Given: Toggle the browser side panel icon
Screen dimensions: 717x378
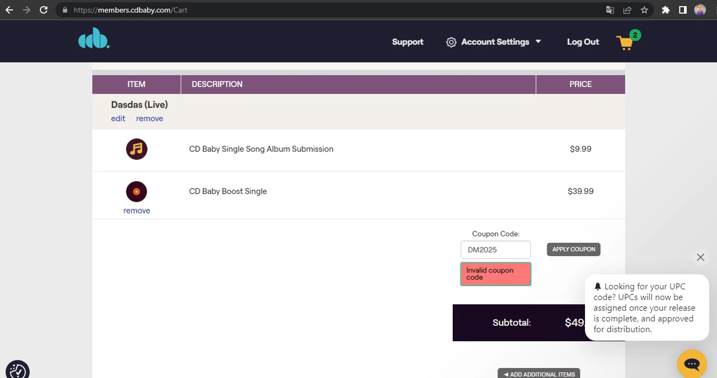Looking at the screenshot, I should [x=683, y=10].
